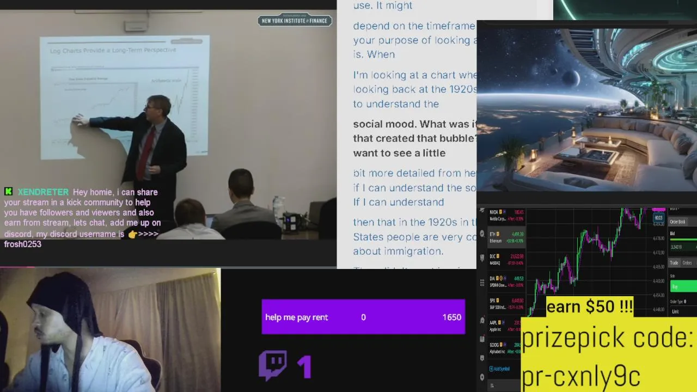
Task: Click the list icon below Add Symbol
Action: tap(492, 385)
